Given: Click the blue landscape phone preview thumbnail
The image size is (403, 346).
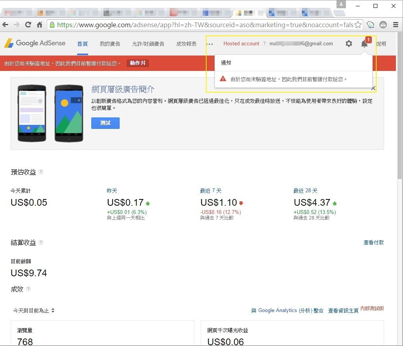Looking at the screenshot, I should click(69, 113).
